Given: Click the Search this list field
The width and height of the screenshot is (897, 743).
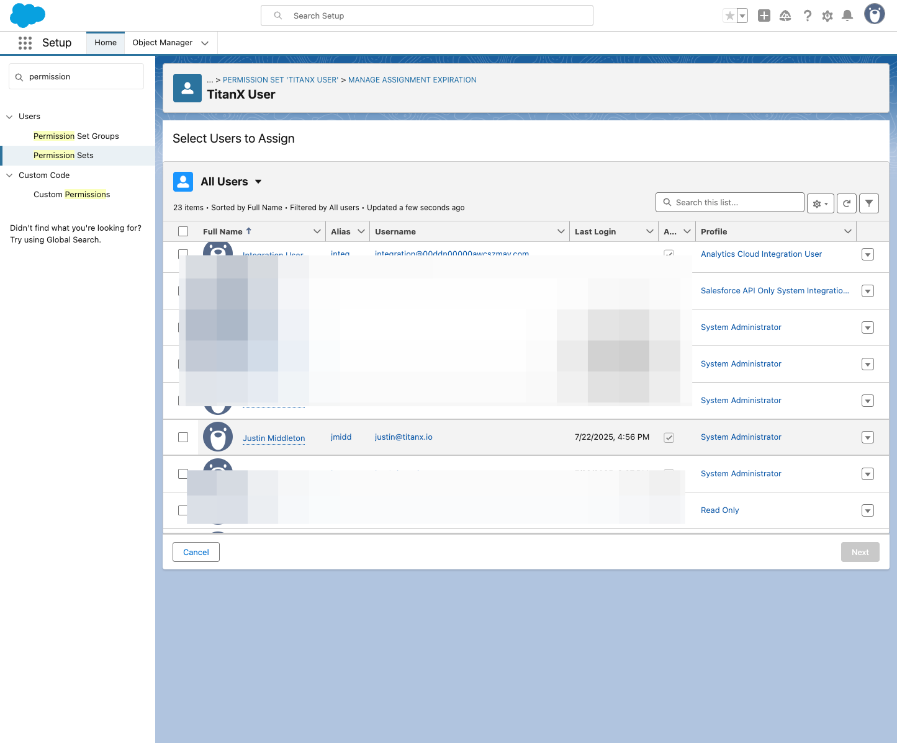Looking at the screenshot, I should 730,202.
